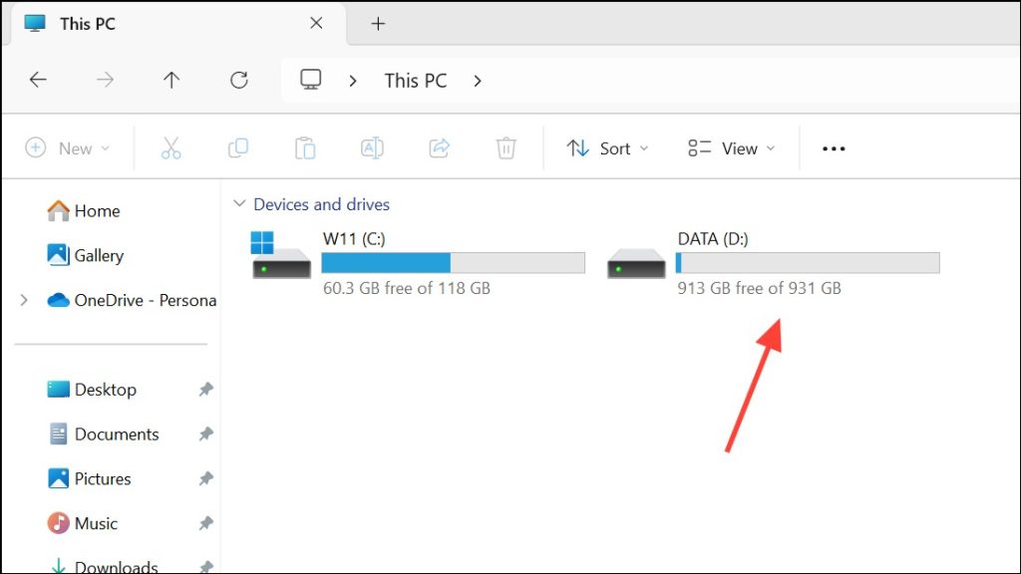The image size is (1021, 574).
Task: Click the Share icon in toolbar
Action: pos(439,148)
